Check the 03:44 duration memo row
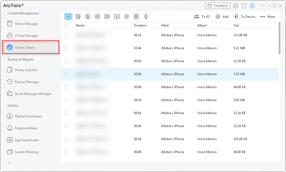 pos(66,48)
